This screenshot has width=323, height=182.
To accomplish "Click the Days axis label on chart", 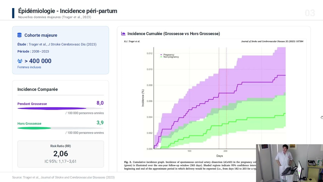I will pos(220,156).
